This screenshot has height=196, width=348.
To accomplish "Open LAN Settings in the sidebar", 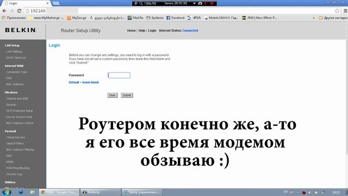I will (14, 52).
